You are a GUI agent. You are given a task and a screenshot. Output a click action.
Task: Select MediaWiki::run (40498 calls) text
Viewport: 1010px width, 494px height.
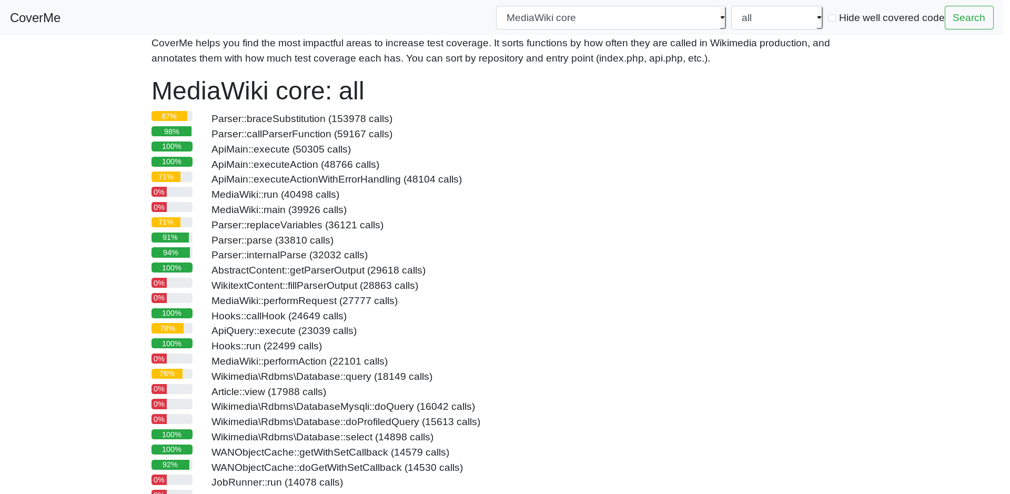[x=275, y=195]
